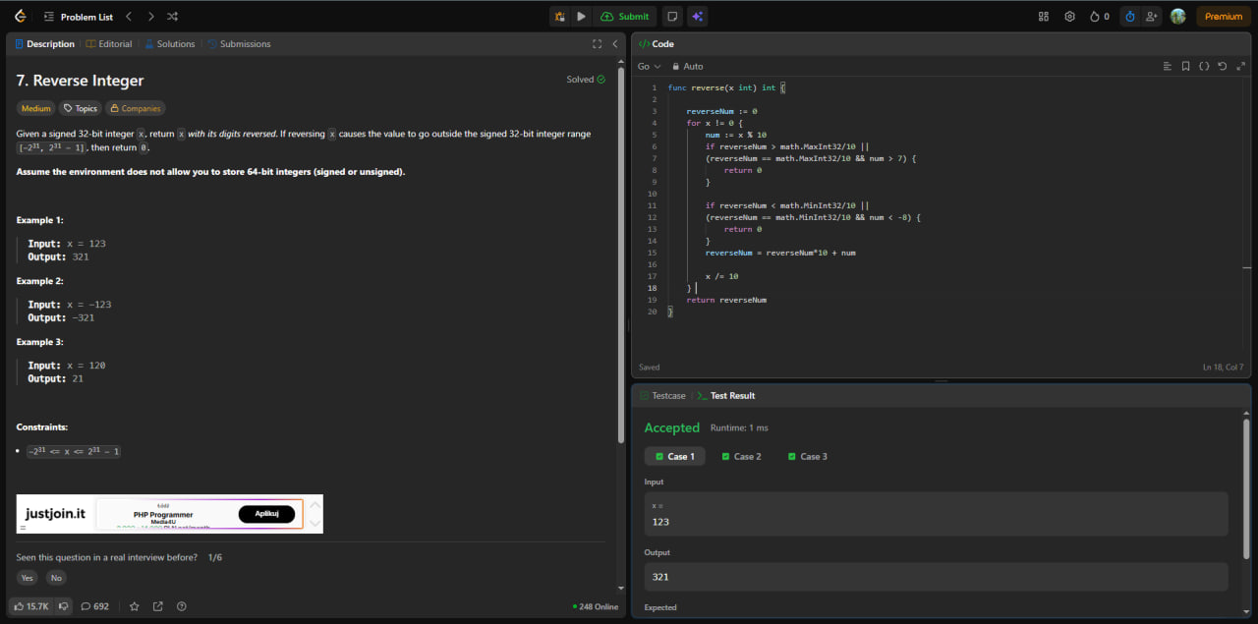
Task: Reset code with the undo arrow icon
Action: click(x=1222, y=66)
